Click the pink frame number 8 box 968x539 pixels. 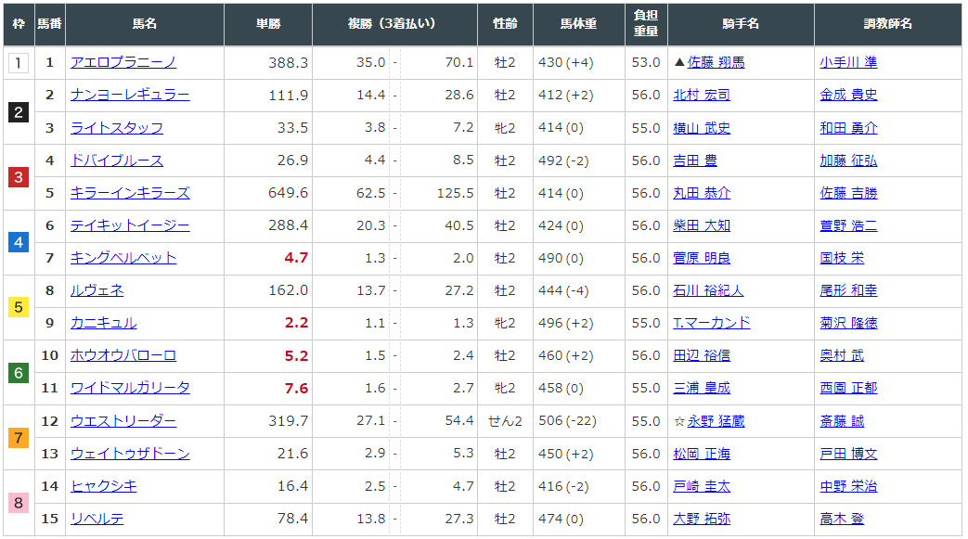(19, 502)
